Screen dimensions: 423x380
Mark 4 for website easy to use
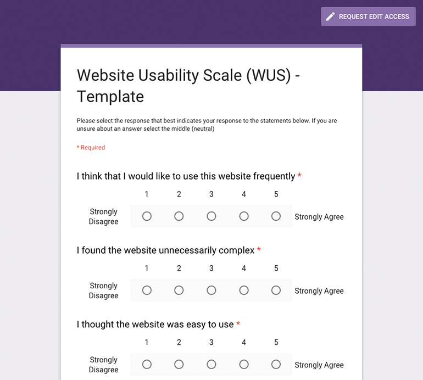(x=244, y=365)
